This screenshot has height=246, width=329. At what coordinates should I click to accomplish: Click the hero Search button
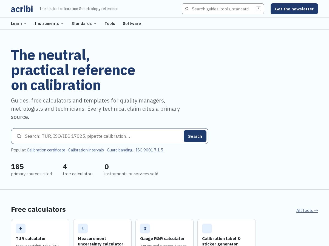[x=195, y=136]
